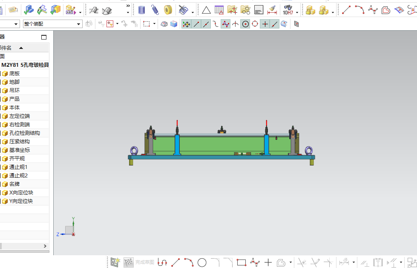Open the sketch-in-task icon at bottom left
This screenshot has height=268, width=417.
(115, 262)
